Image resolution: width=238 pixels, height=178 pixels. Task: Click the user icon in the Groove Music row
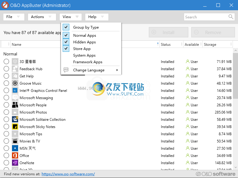tap(188, 83)
